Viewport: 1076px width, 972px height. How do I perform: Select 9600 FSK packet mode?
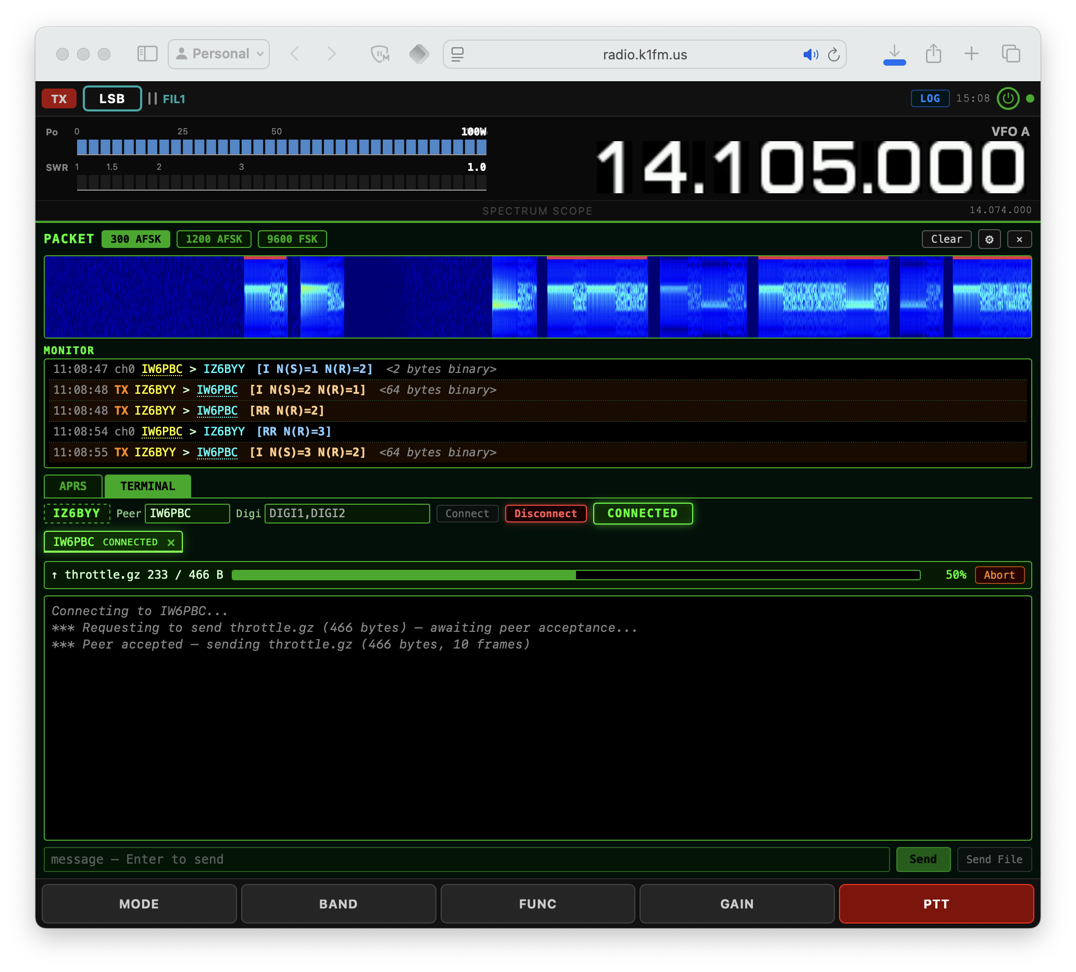[292, 239]
